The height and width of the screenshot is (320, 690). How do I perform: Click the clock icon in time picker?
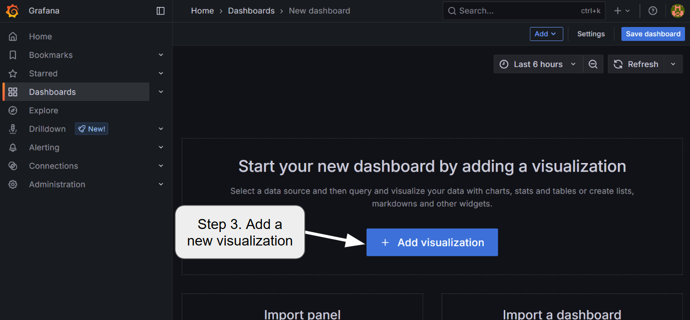coord(504,64)
